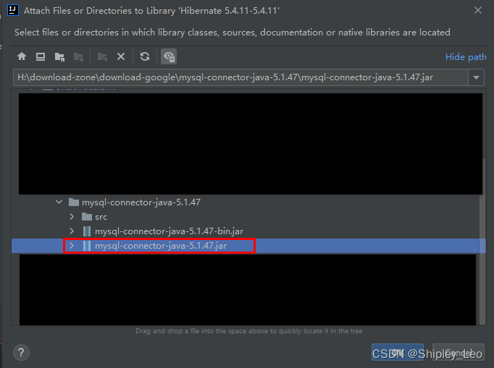This screenshot has width=494, height=368.
Task: Expand the selected mysql-connector-java-5.1.47.jar chevron
Action: [72, 246]
